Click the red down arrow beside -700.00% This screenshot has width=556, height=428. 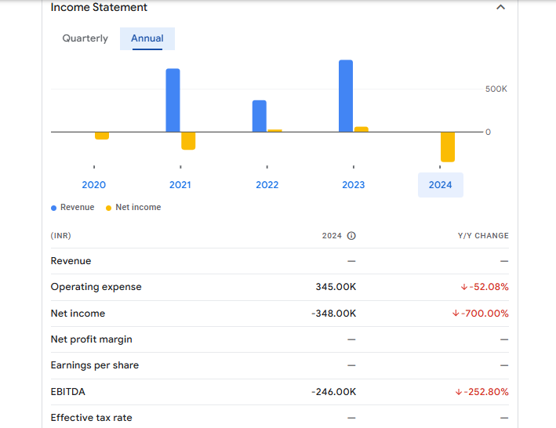click(456, 314)
